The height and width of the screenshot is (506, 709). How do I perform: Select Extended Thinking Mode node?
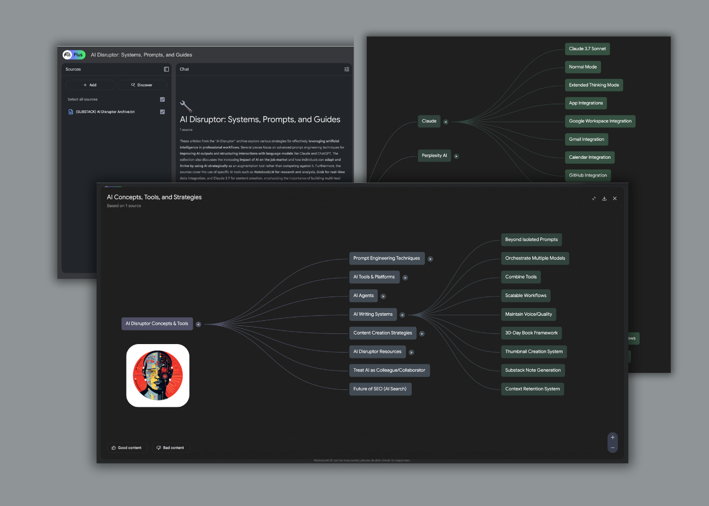click(594, 86)
